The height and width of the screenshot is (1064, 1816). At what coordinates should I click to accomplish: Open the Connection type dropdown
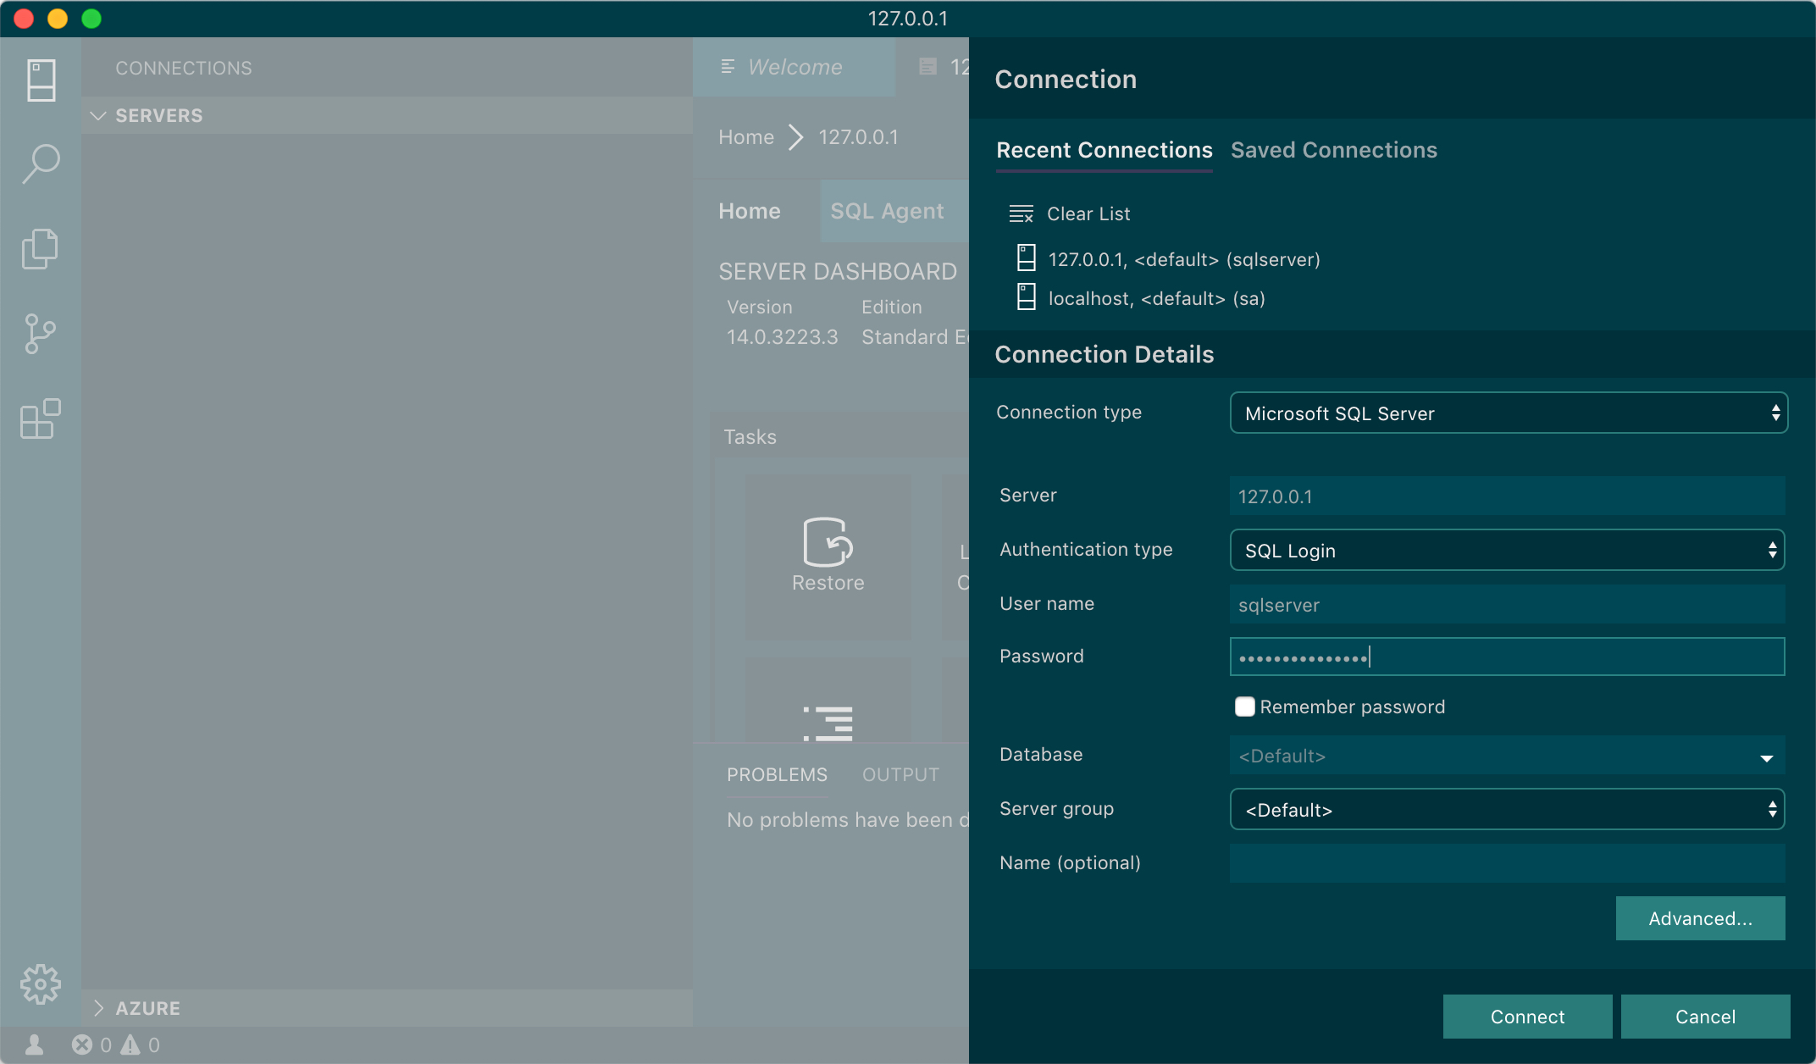(x=1508, y=413)
